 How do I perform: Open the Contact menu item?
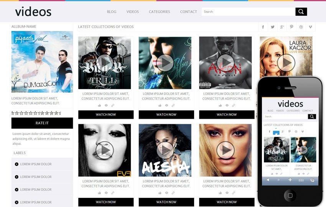point(189,11)
